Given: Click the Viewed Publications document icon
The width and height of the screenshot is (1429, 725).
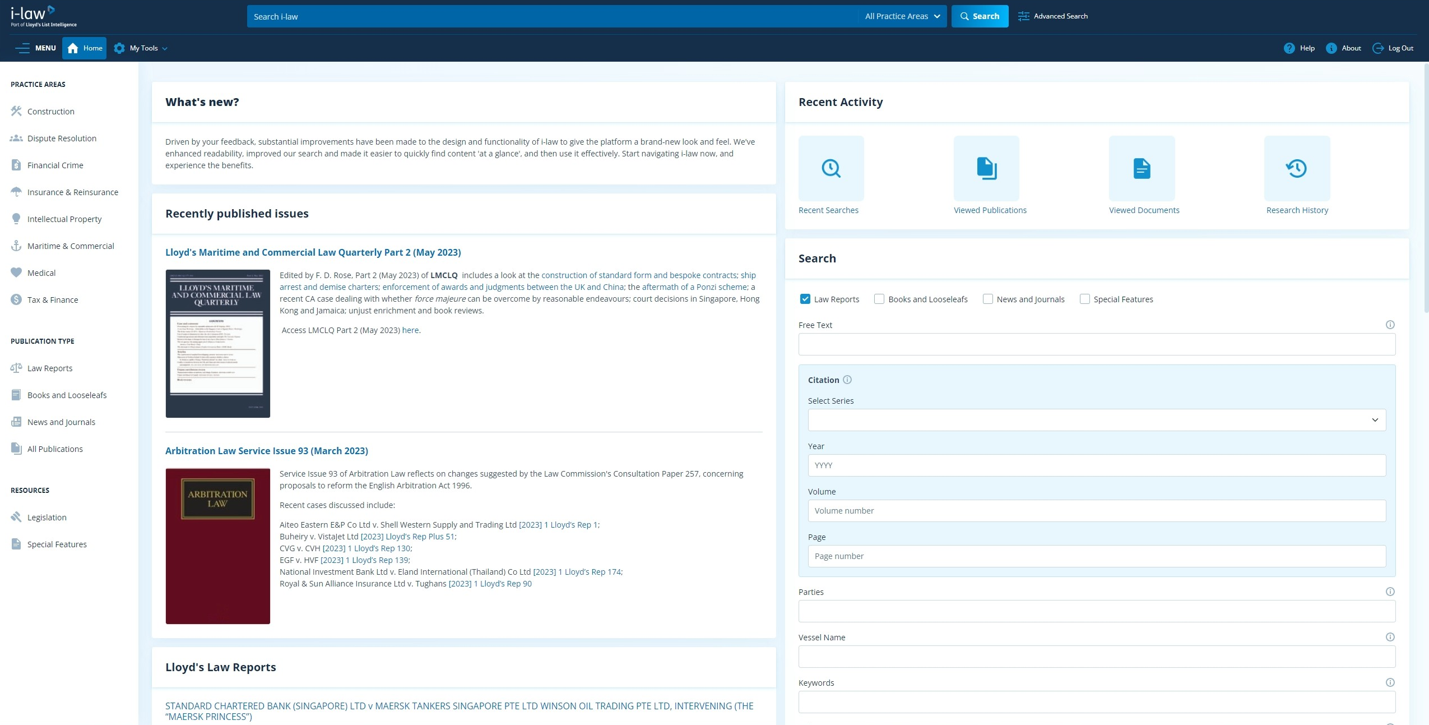Looking at the screenshot, I should (986, 168).
